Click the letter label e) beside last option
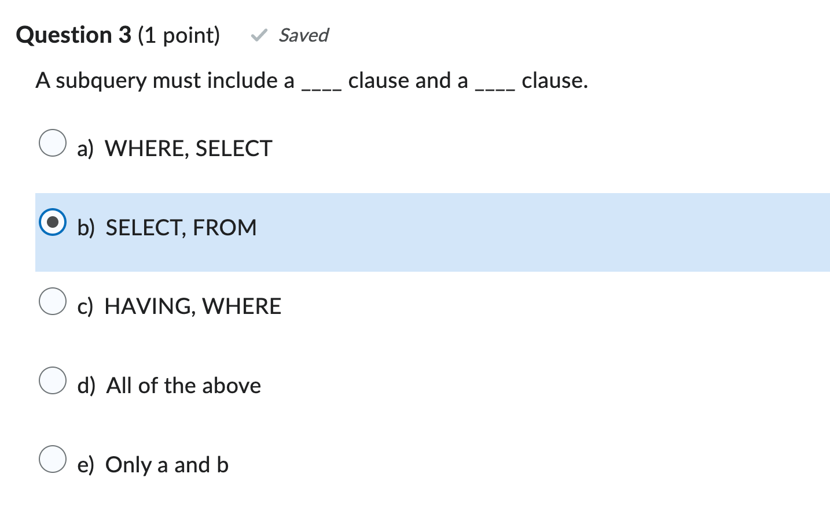The height and width of the screenshot is (518, 830). (x=85, y=465)
